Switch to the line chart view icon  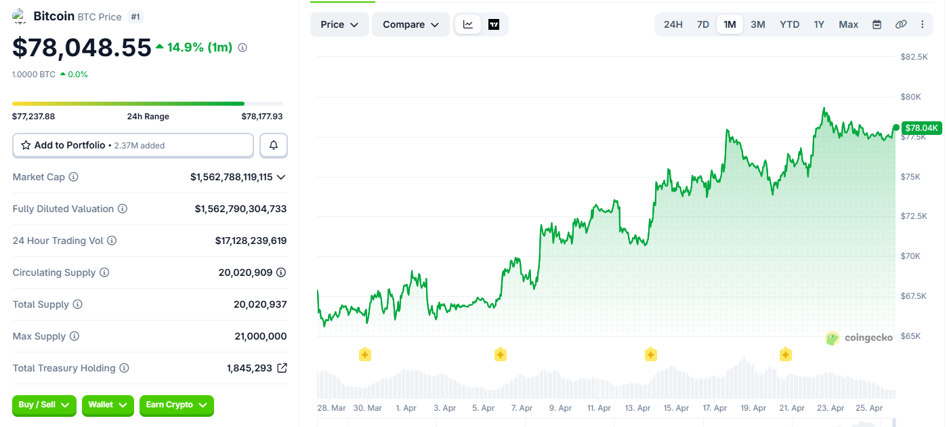click(468, 24)
